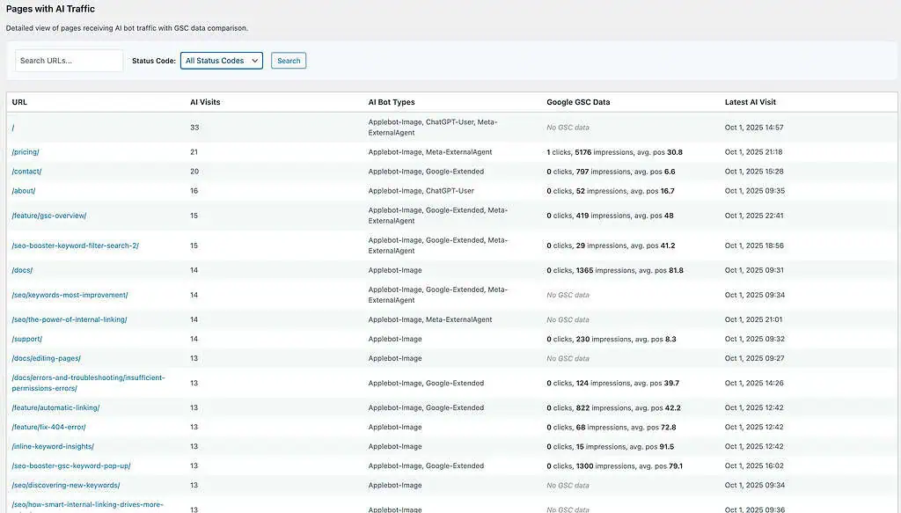
Task: Sort by the AI Visits column header
Action: [205, 101]
